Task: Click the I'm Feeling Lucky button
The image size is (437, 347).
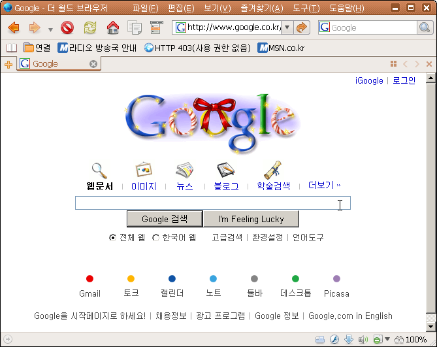Action: 251,219
